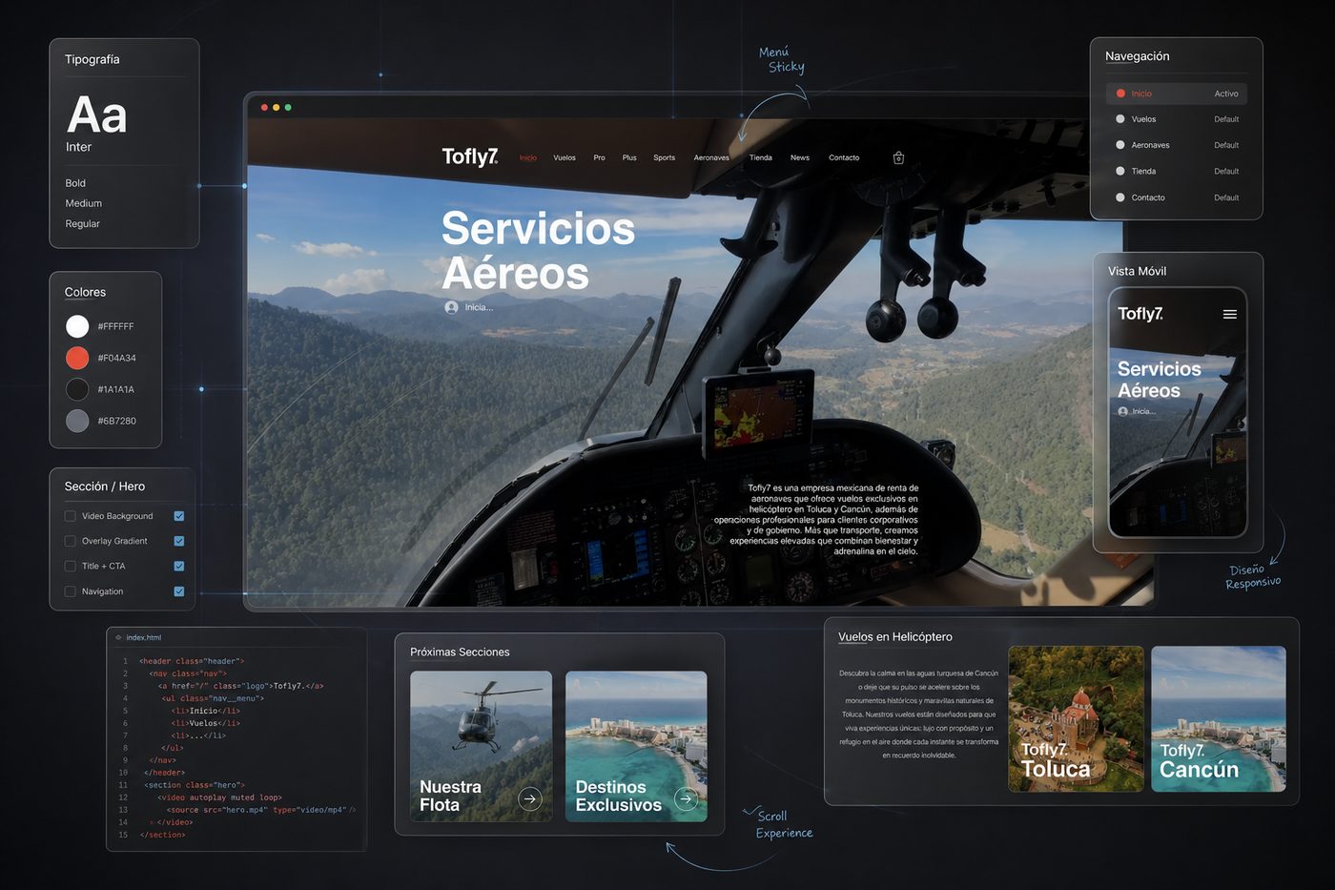Tap the Tofly7 logo in the mobile preview

tap(1140, 314)
